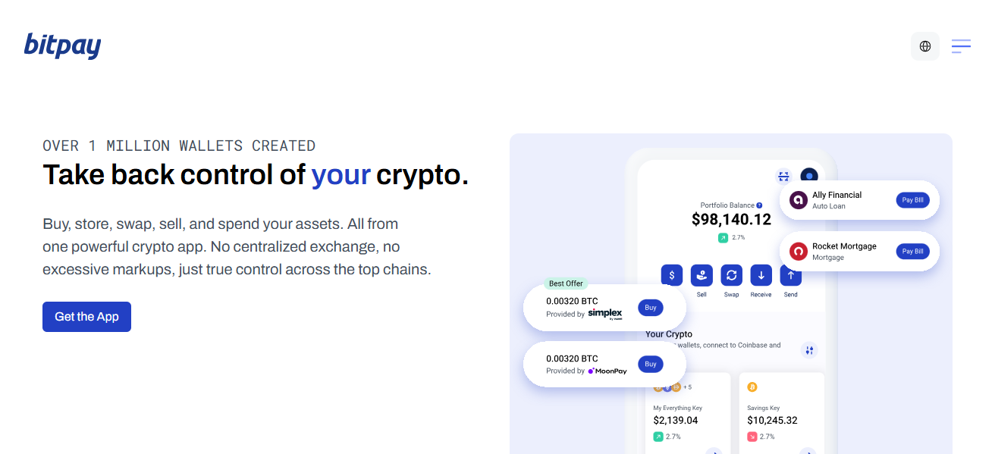
Task: Click the Bitcoin icon on Savings Key card
Action: (752, 387)
